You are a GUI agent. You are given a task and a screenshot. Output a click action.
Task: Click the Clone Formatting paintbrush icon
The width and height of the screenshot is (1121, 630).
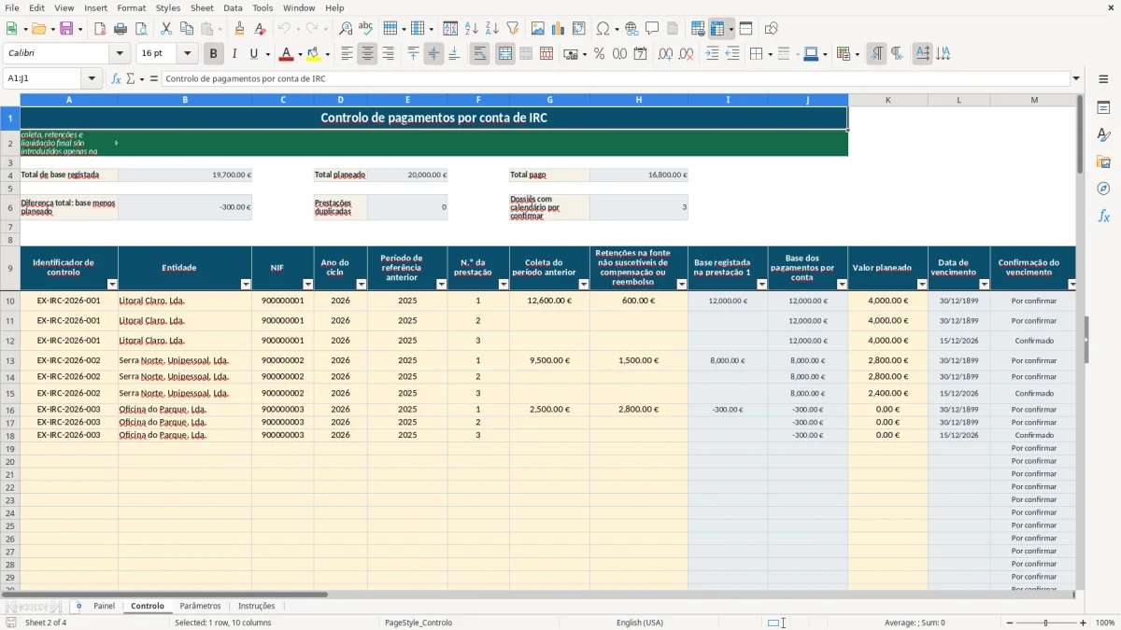pos(239,29)
